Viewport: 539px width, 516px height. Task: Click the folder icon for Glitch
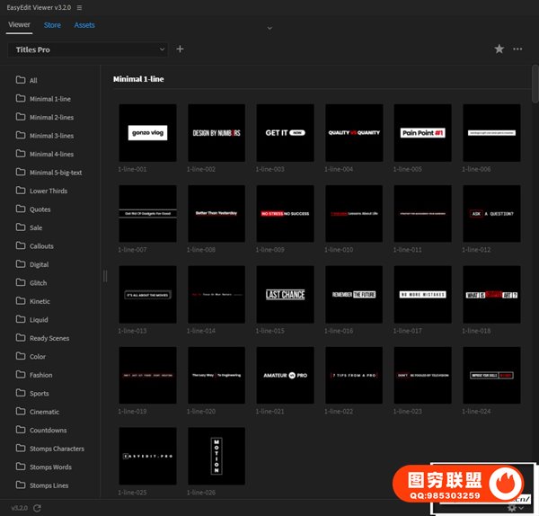tap(20, 283)
